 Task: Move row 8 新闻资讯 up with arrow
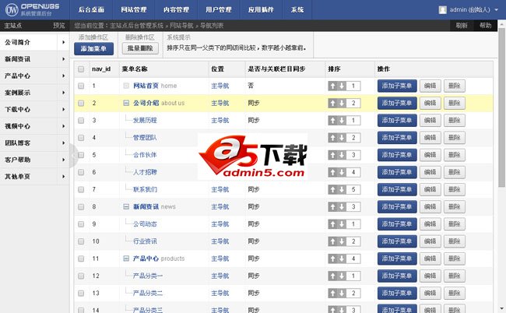[x=332, y=207]
